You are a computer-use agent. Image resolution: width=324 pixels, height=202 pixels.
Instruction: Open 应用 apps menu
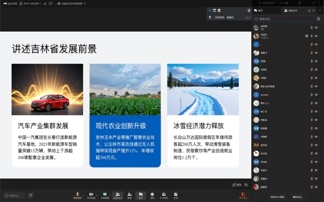click(x=176, y=196)
